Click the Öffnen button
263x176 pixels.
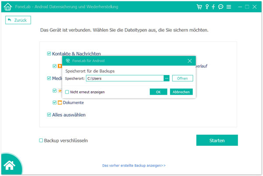pos(182,78)
